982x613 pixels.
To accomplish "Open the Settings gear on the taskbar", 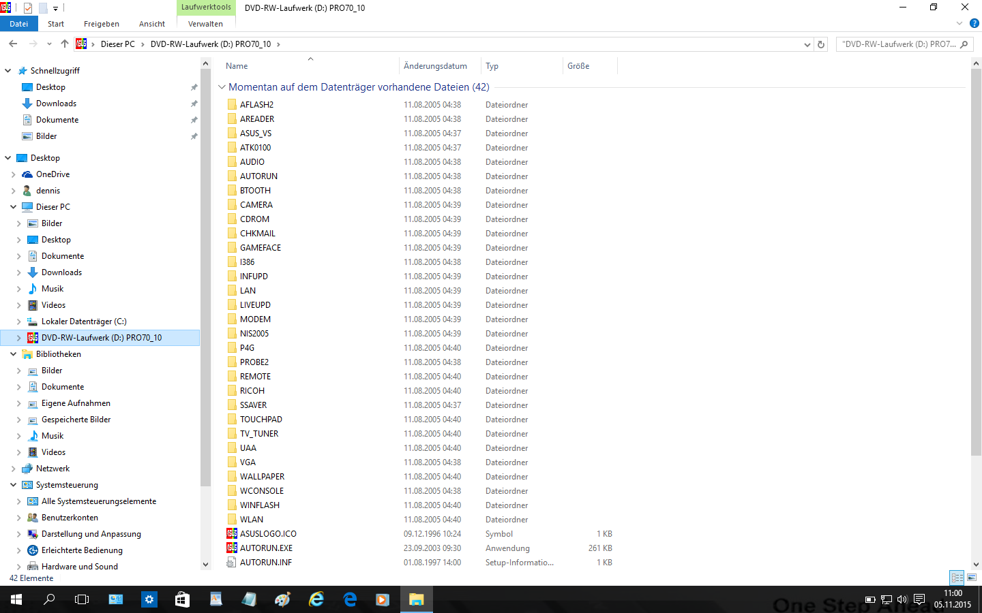I will 149,599.
